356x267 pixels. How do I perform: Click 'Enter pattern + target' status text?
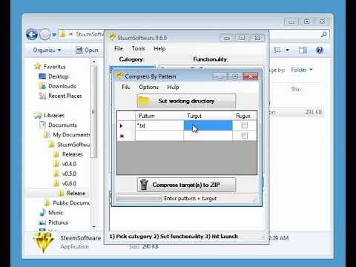pyautogui.click(x=190, y=198)
